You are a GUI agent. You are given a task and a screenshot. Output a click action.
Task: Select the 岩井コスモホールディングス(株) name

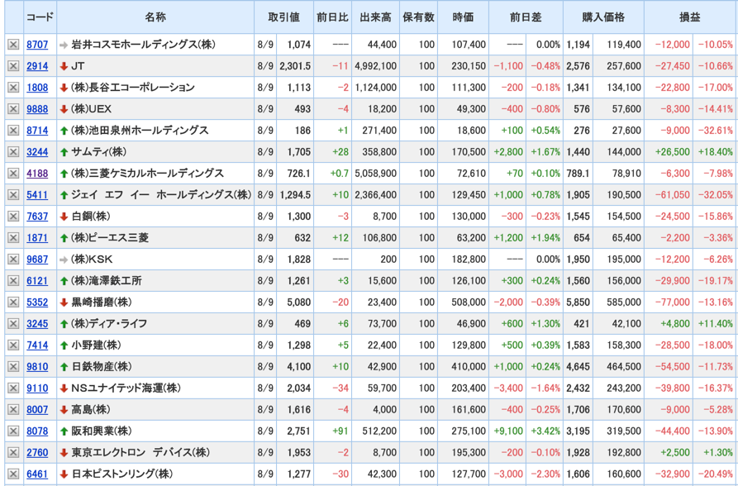click(143, 45)
